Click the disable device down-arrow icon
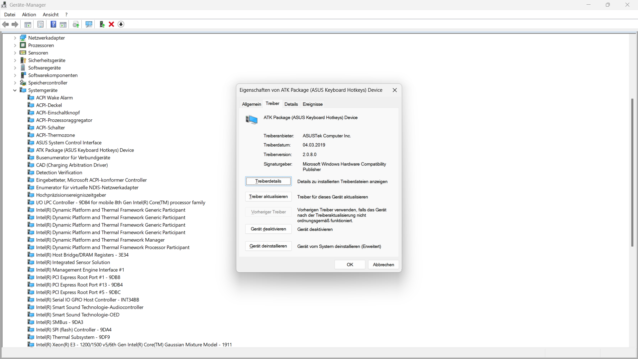Image resolution: width=638 pixels, height=359 pixels. click(x=121, y=24)
